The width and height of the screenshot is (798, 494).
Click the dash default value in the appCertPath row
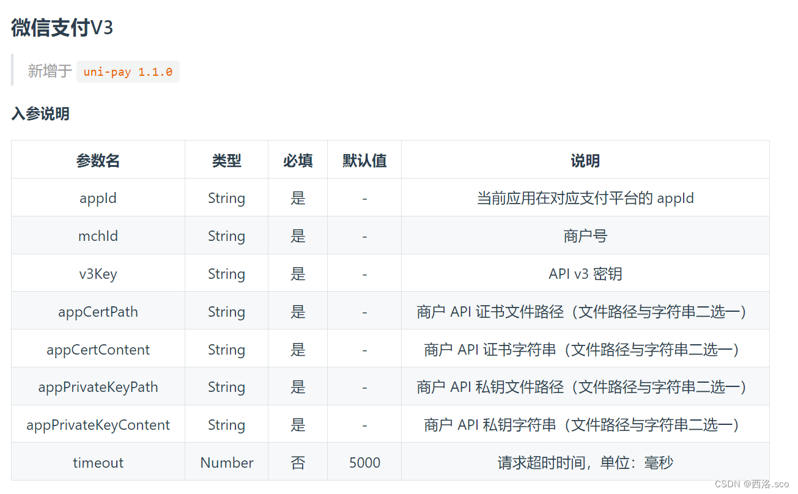pos(364,312)
